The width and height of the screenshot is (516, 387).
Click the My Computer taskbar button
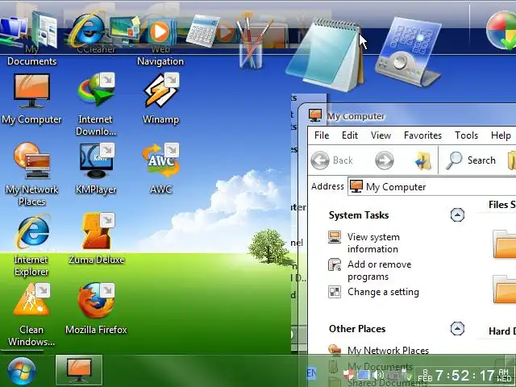point(79,371)
